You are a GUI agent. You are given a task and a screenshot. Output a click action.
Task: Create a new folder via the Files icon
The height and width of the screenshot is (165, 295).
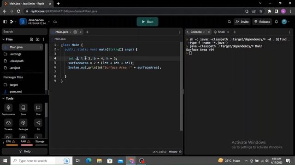pos(38,39)
